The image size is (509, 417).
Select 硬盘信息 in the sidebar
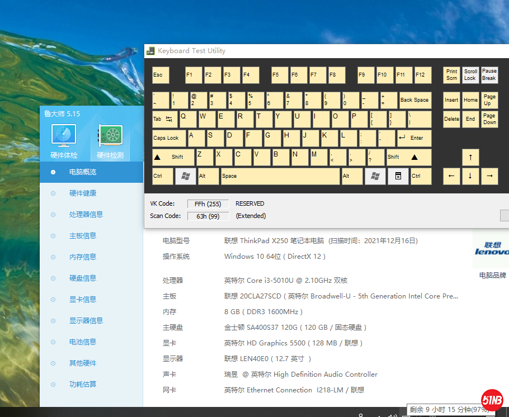pos(82,278)
